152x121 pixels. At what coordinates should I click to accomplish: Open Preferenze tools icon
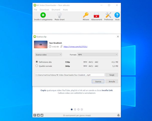pyautogui.click(x=108, y=15)
